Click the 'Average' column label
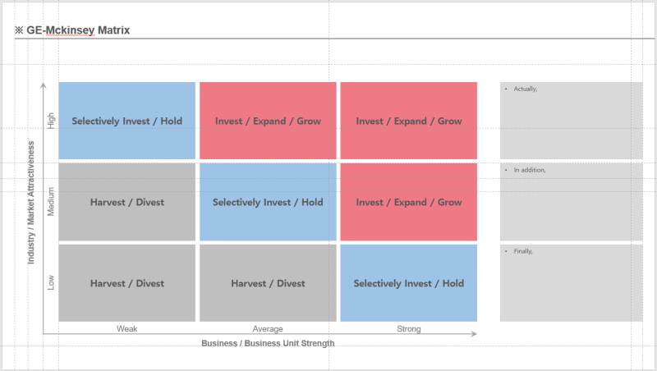Screen dimensions: 657x371 click(268, 328)
